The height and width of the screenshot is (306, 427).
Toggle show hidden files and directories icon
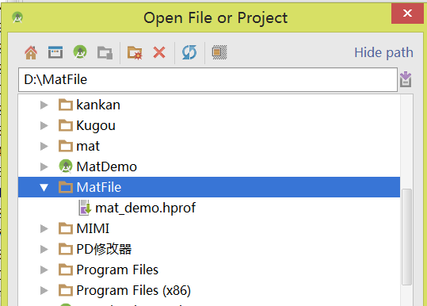tap(219, 52)
